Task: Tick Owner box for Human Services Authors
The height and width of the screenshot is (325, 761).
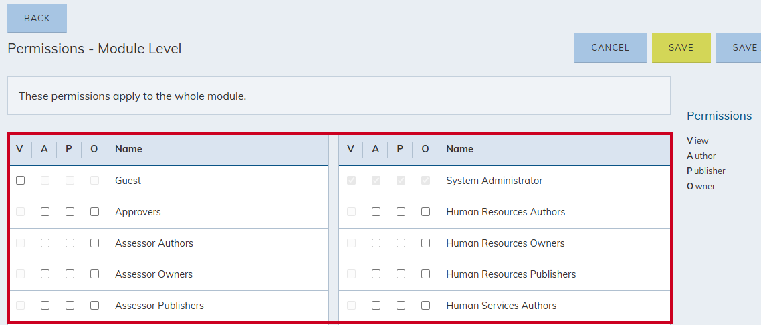Action: coord(425,306)
